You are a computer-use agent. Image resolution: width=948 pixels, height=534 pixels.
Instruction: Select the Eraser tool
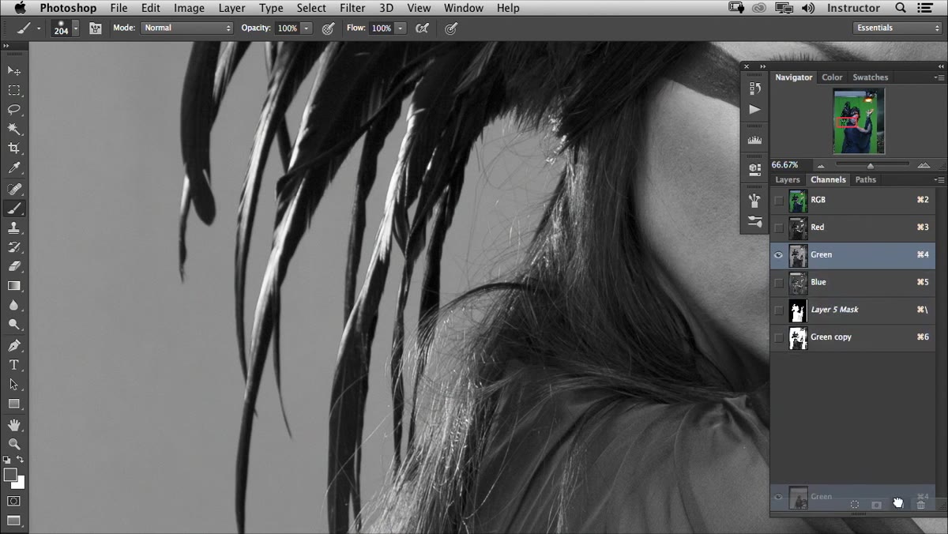point(14,266)
